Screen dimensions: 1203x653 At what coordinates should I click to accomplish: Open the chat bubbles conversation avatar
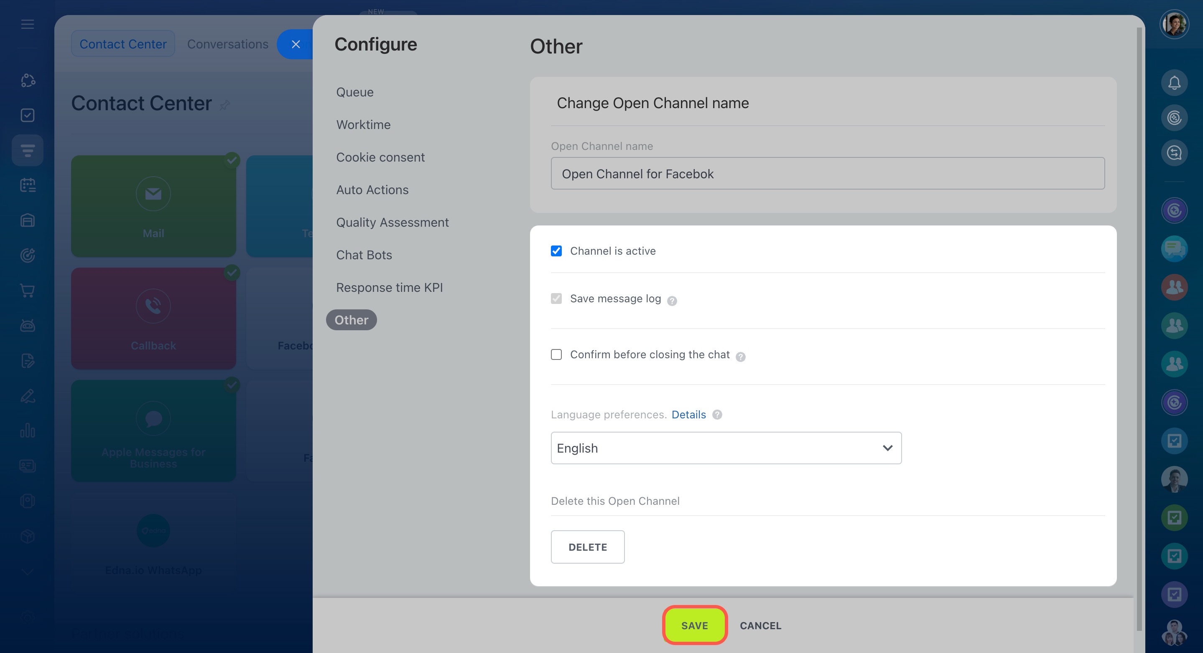click(1174, 248)
